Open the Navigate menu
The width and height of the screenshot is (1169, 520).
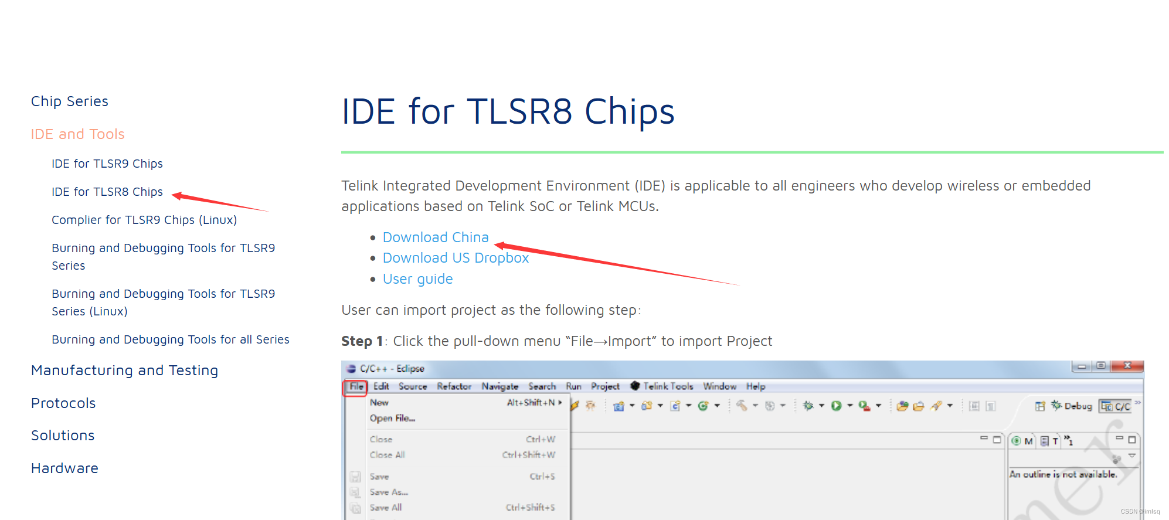click(499, 386)
